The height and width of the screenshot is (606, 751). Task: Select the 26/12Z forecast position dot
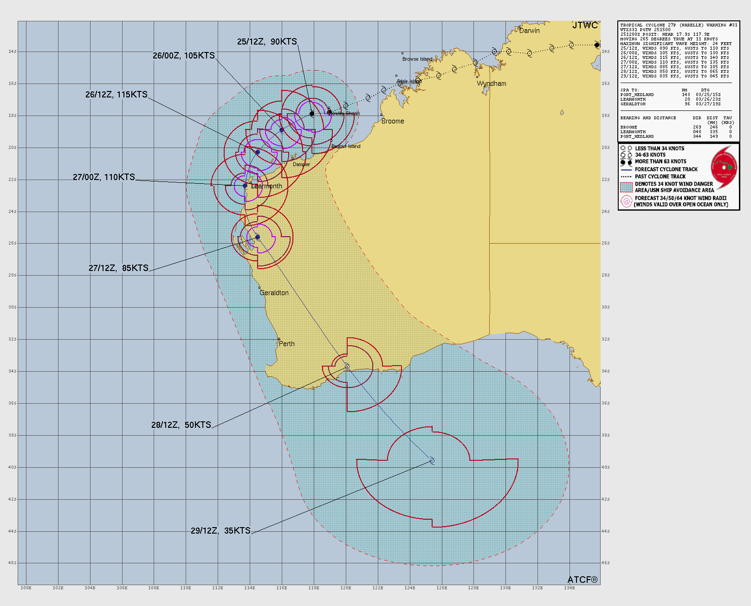[x=258, y=152]
